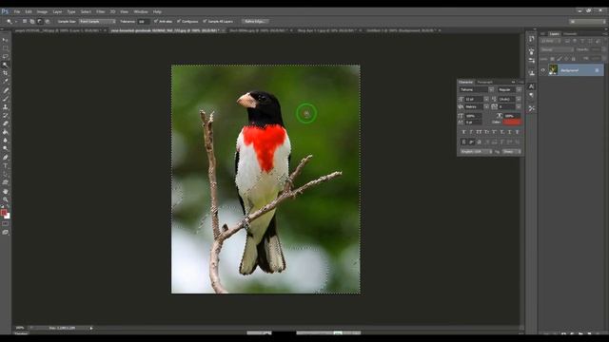Select the Crop tool
This screenshot has height=342, width=609.
point(5,73)
